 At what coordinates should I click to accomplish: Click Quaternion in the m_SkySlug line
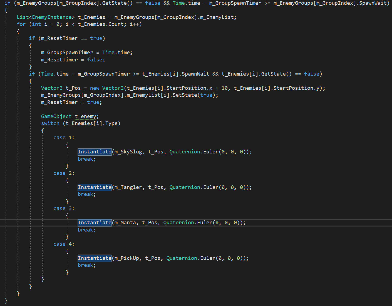coord(185,152)
